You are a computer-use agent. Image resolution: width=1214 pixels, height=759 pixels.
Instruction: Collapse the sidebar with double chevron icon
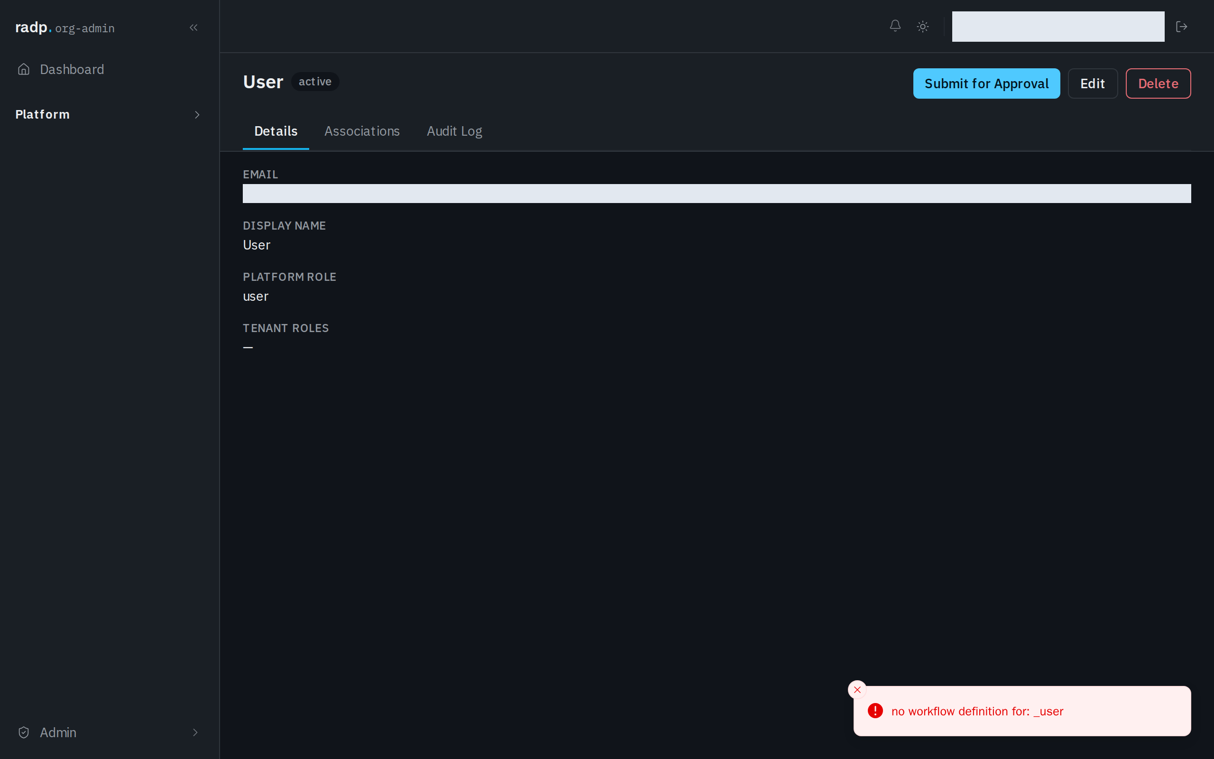193,28
